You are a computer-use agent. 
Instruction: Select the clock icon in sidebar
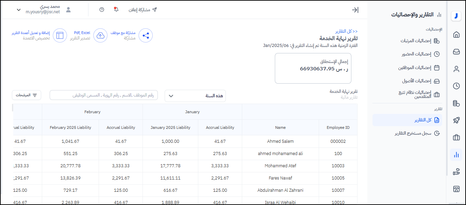[x=456, y=86]
